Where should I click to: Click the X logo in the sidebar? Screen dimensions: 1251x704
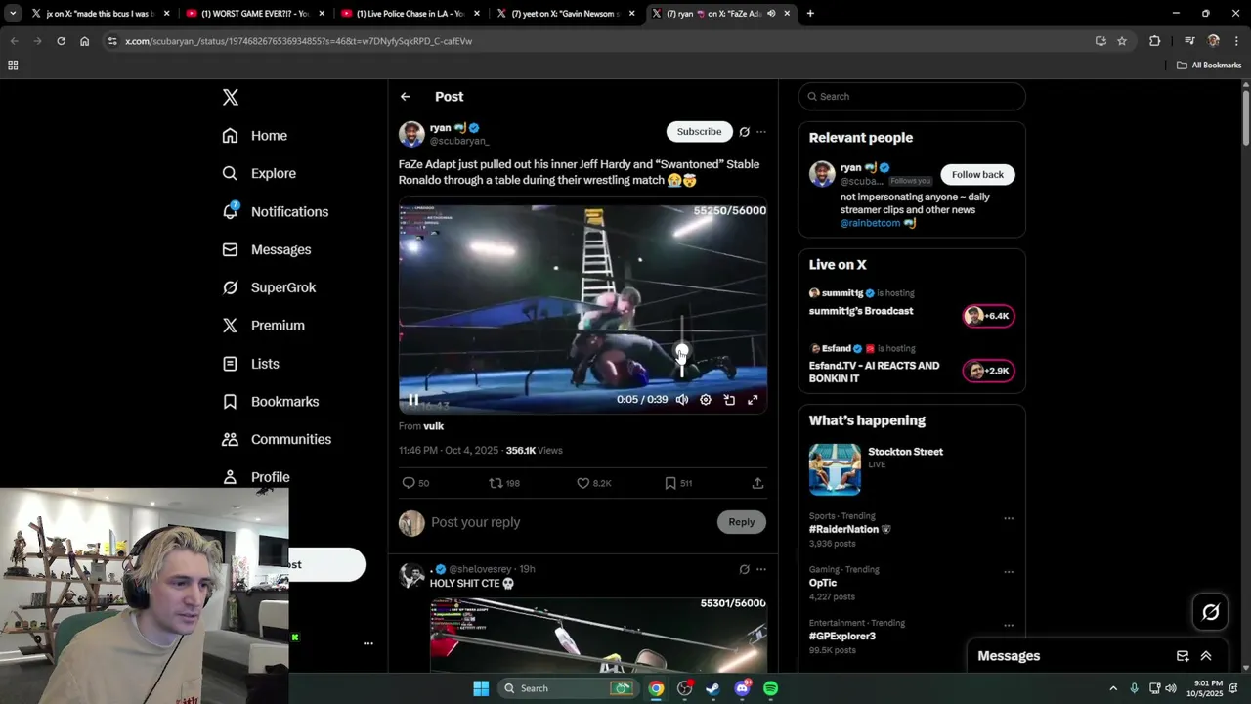231,97
